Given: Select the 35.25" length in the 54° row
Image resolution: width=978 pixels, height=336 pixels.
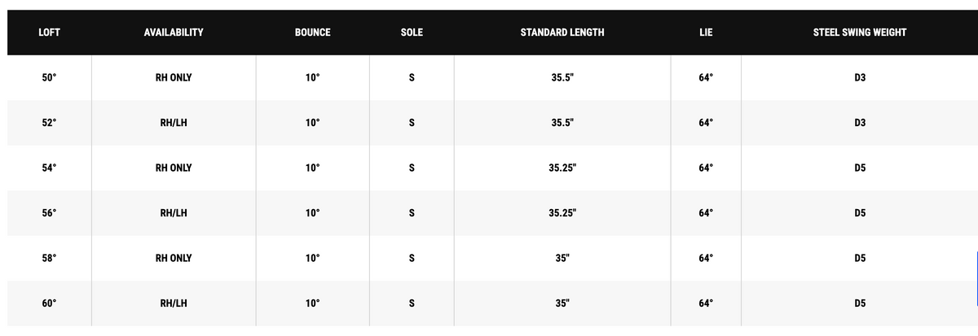Looking at the screenshot, I should click(562, 168).
